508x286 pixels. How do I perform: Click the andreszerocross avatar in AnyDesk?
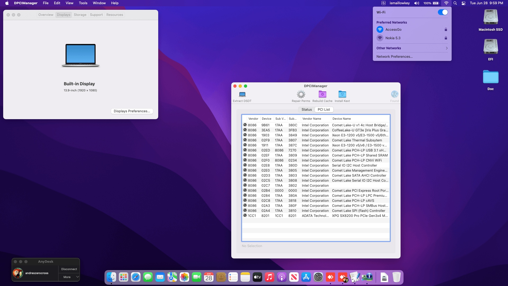coord(18,273)
